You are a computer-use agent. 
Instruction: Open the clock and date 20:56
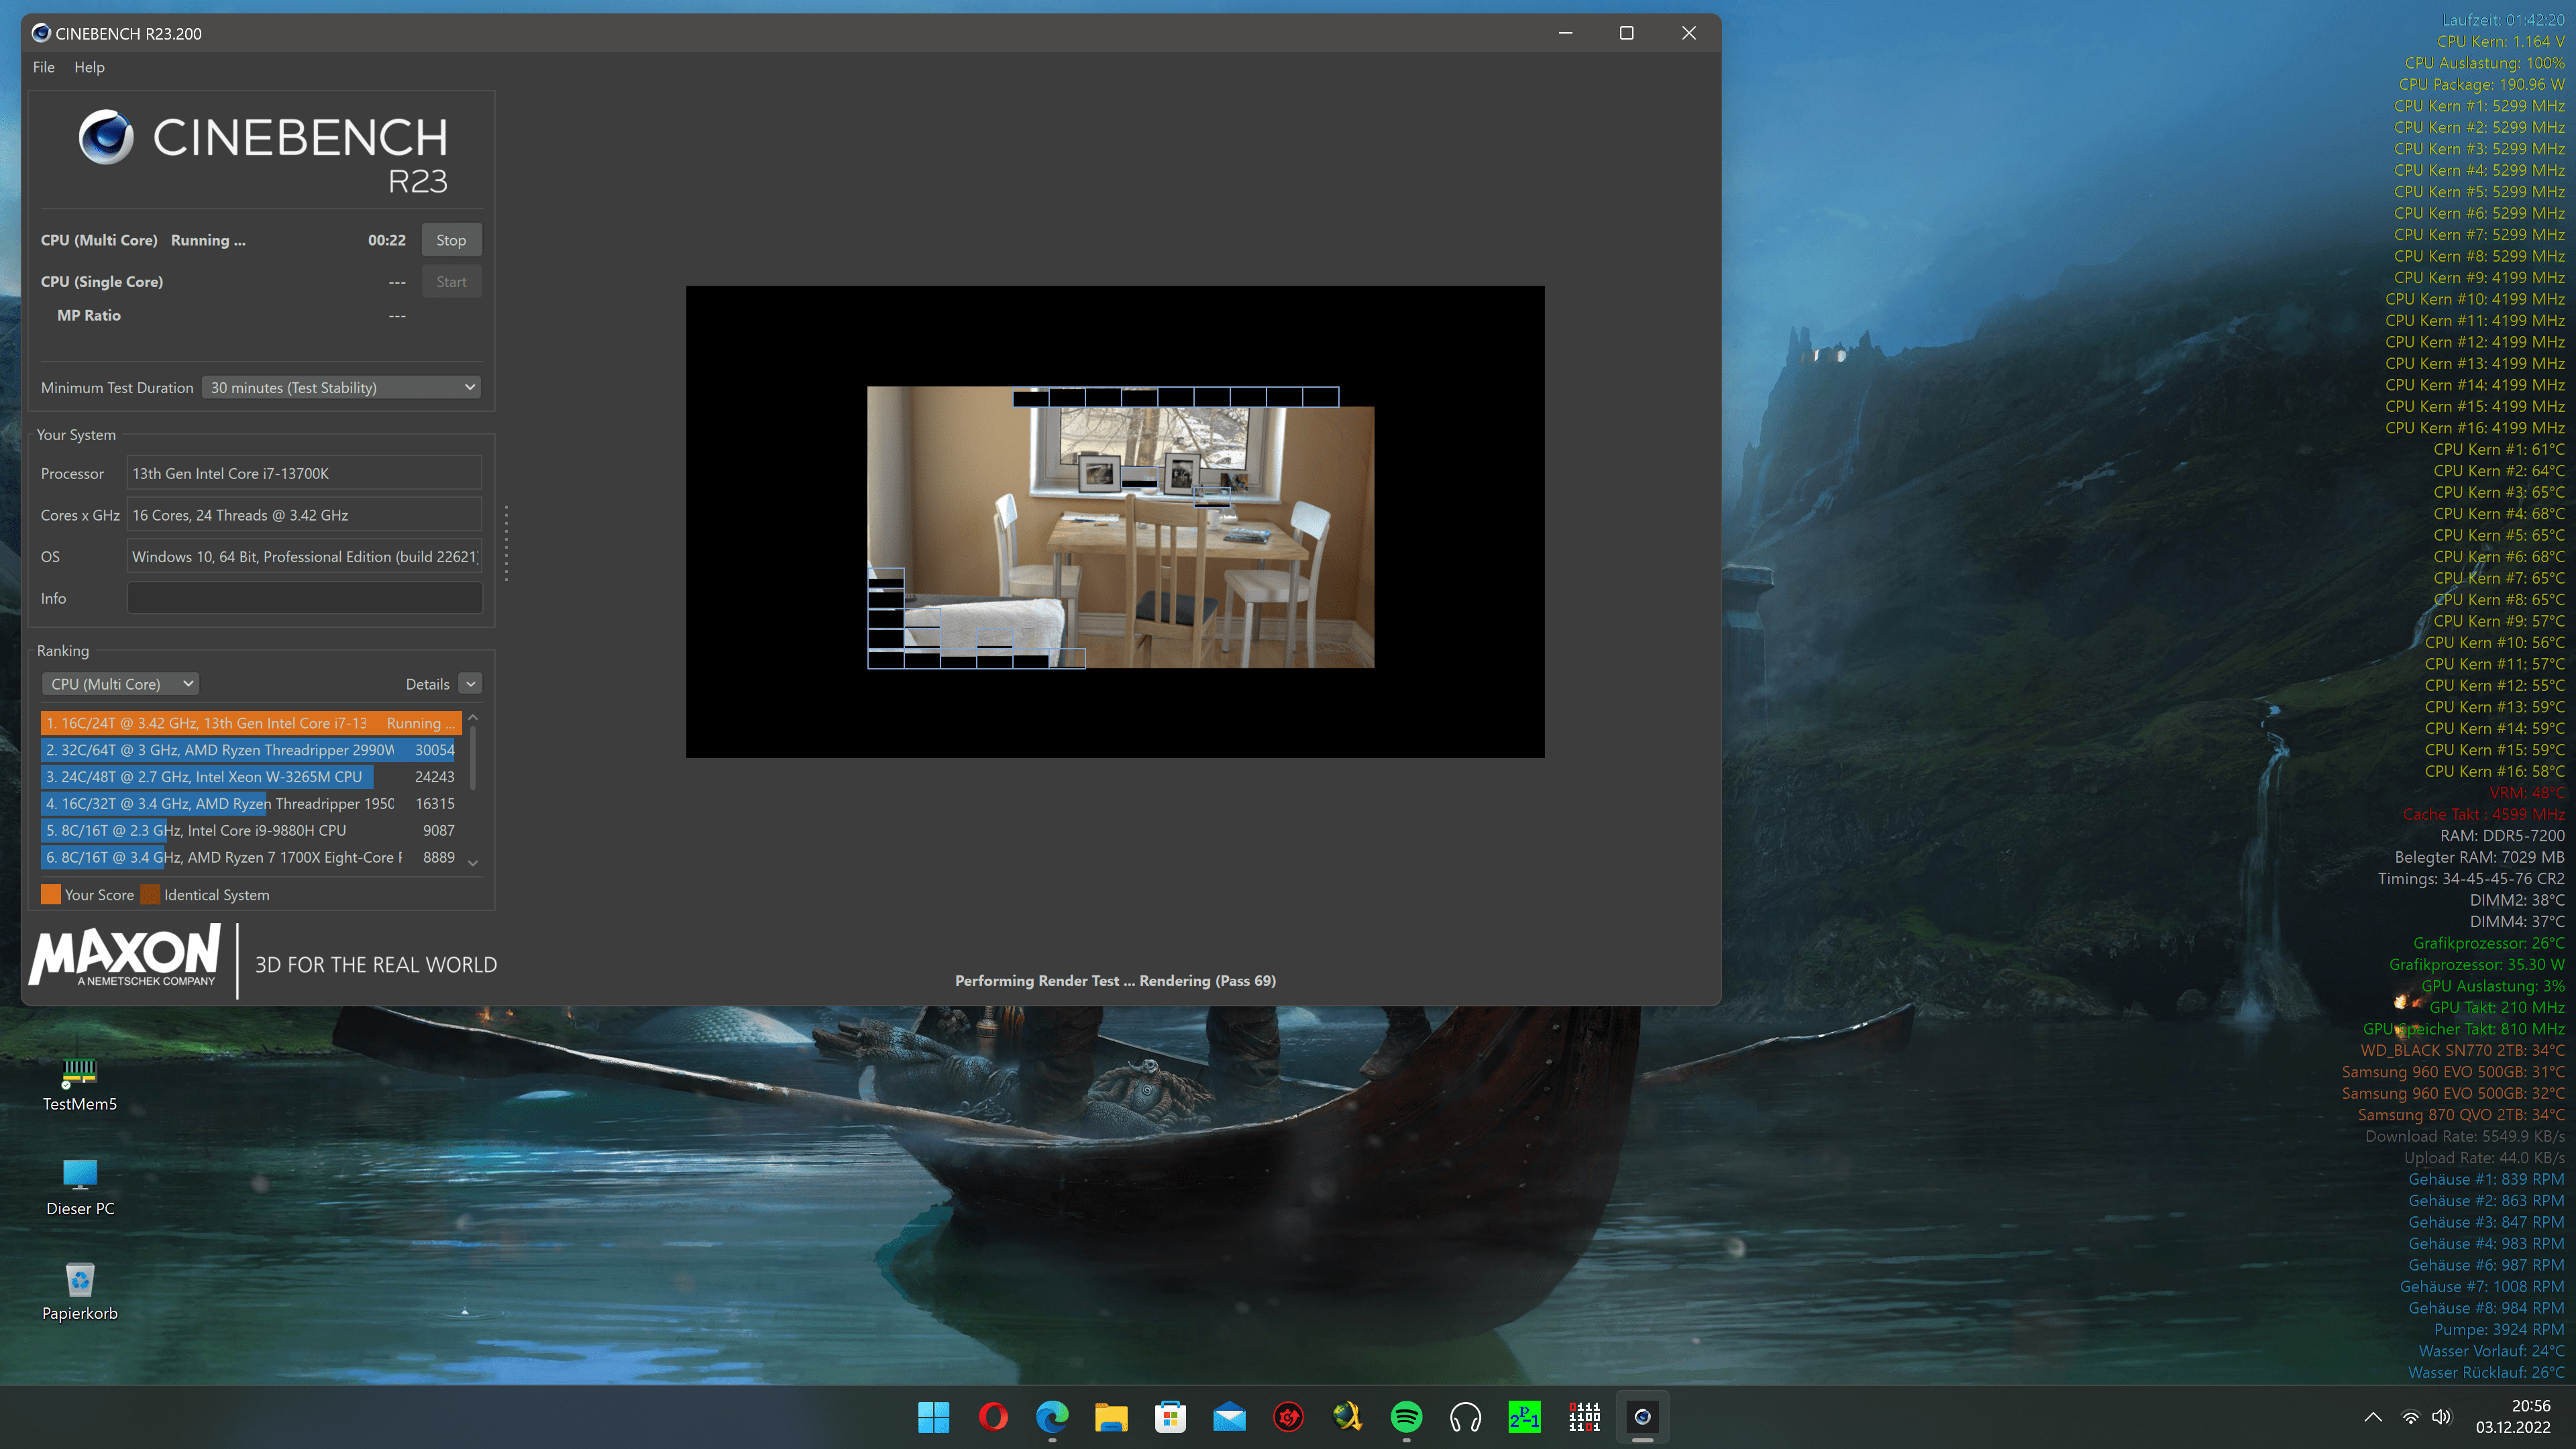coord(2513,1416)
